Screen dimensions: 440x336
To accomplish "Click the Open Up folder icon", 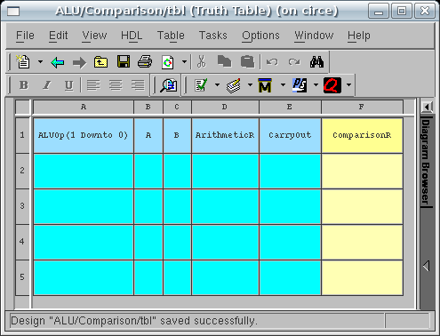I will [x=100, y=62].
